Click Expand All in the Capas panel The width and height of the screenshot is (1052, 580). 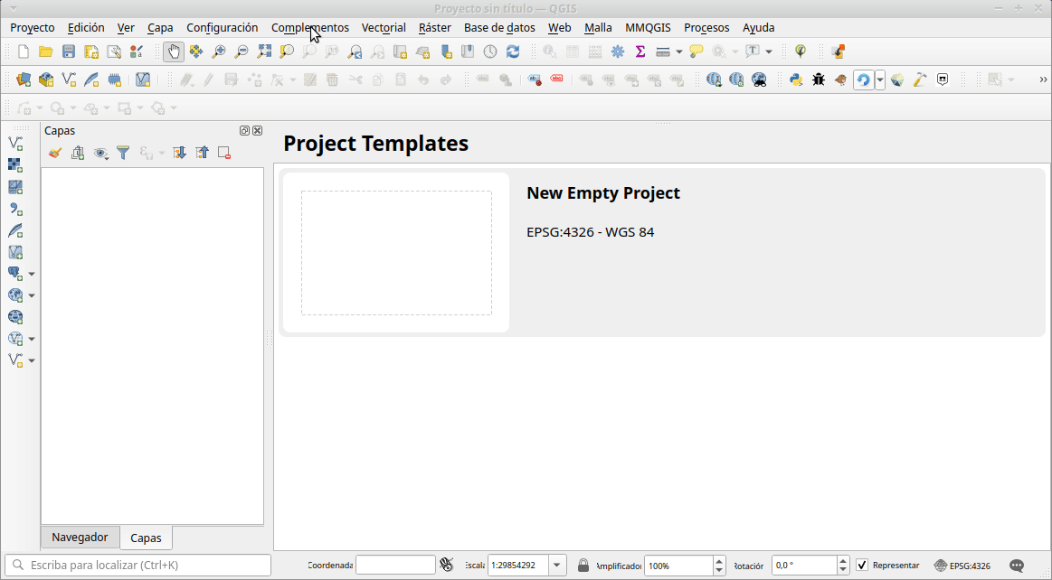[x=179, y=153]
